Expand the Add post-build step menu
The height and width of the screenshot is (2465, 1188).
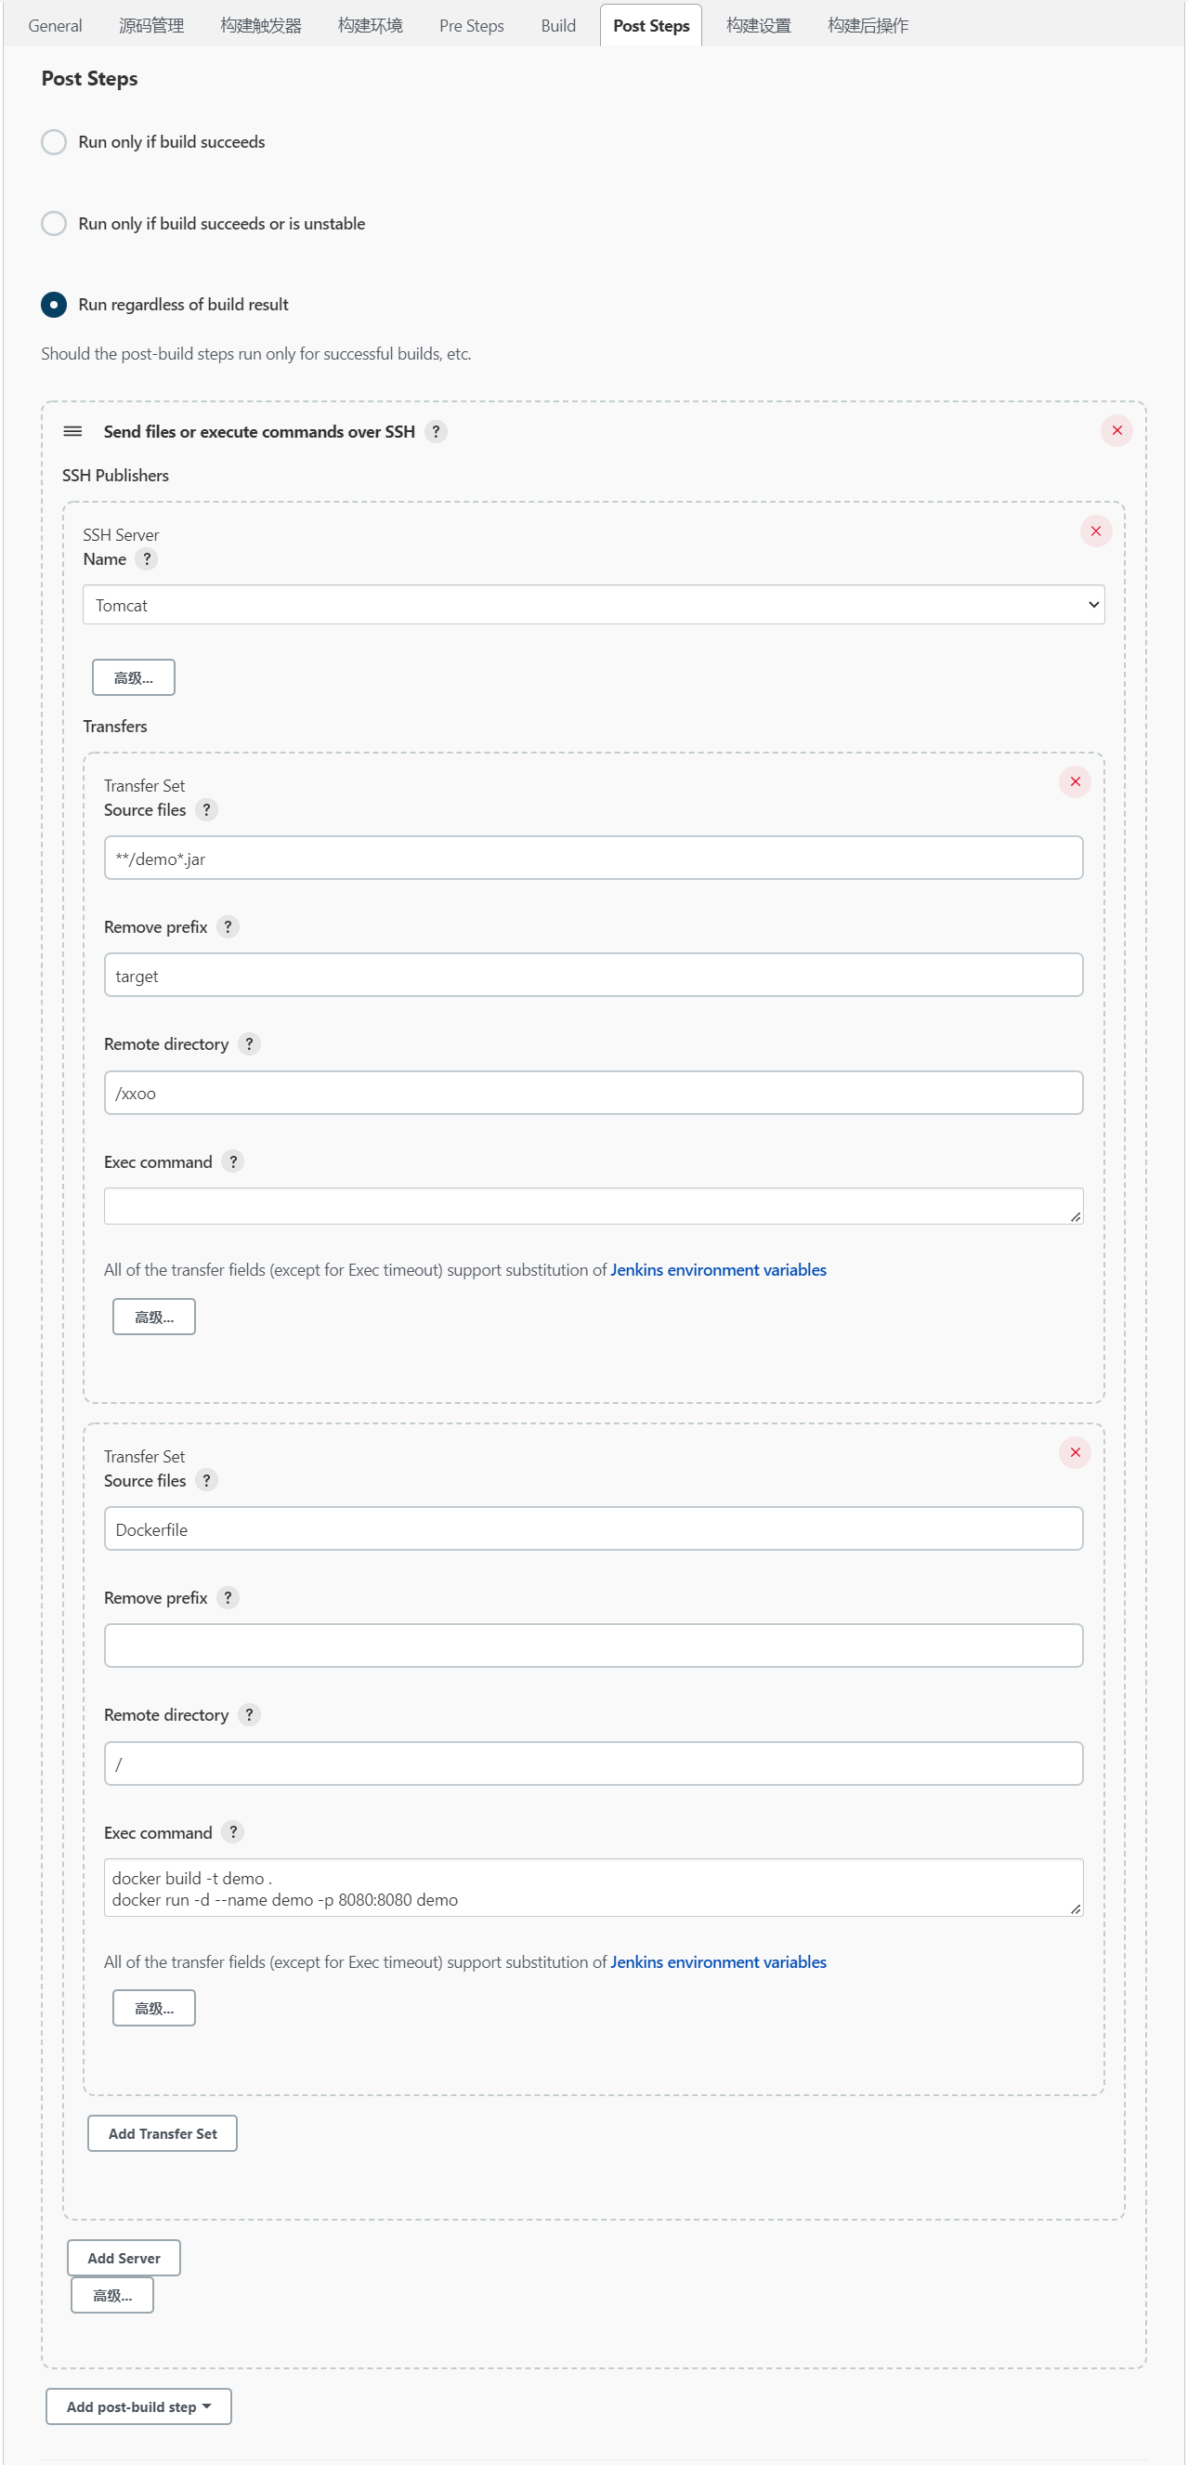[138, 2406]
